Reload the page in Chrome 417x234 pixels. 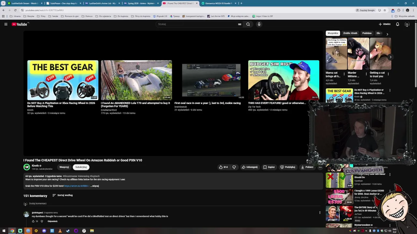point(15,10)
